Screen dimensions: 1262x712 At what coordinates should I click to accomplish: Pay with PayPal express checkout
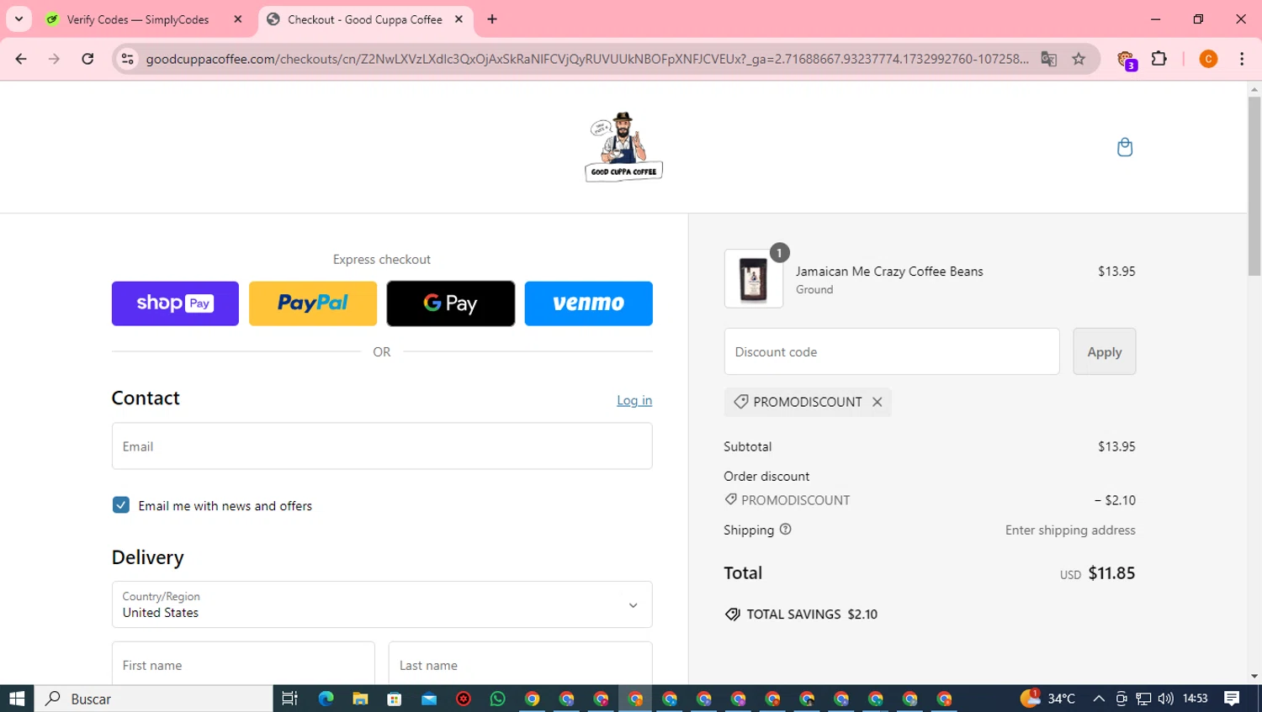(x=313, y=303)
